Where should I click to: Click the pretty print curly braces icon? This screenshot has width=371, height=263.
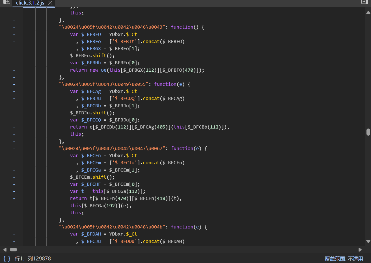pyautogui.click(x=7, y=258)
